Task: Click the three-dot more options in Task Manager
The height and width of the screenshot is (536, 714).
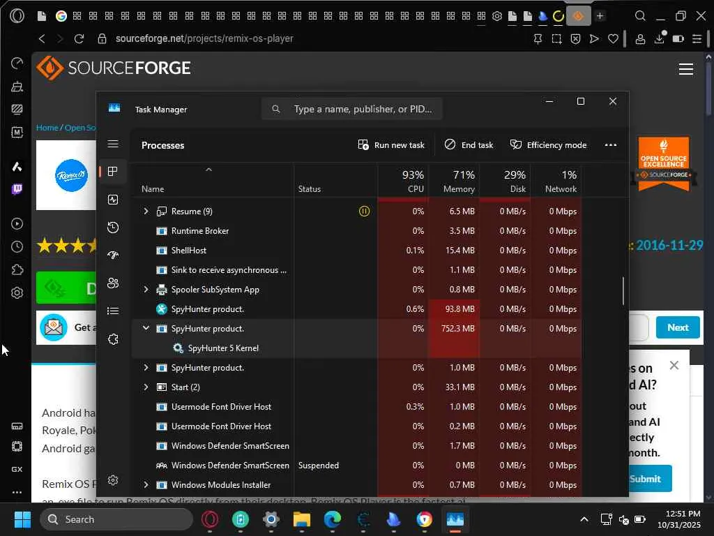Action: click(x=611, y=145)
